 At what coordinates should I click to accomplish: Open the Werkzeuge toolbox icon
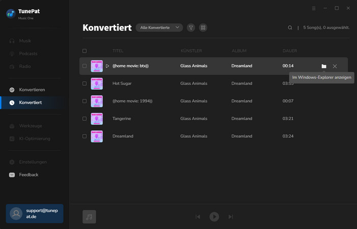[12, 126]
